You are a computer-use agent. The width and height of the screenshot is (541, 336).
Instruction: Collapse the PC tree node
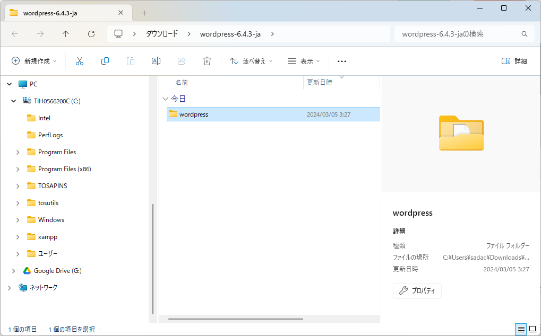coord(10,84)
